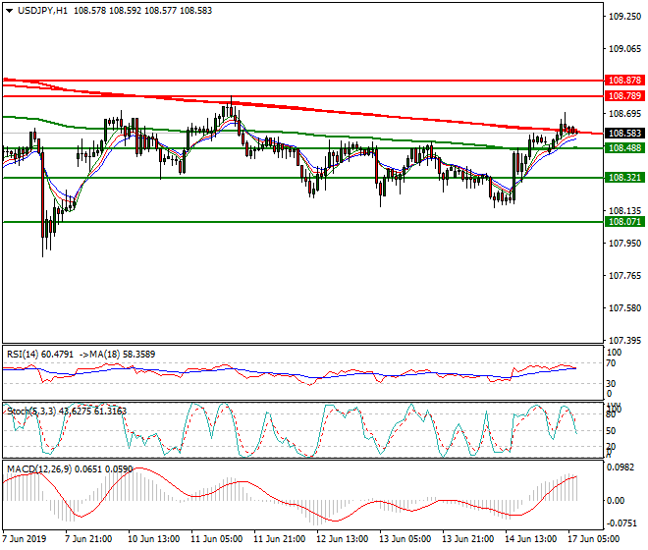
Task: Click the 109.065 price scale value
Action: tap(624, 49)
